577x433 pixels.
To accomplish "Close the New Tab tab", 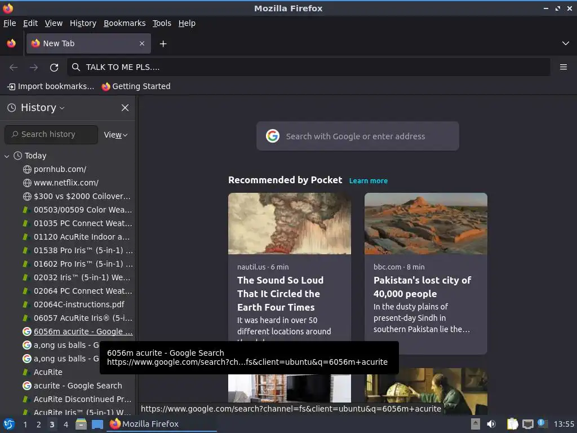I will (x=142, y=43).
